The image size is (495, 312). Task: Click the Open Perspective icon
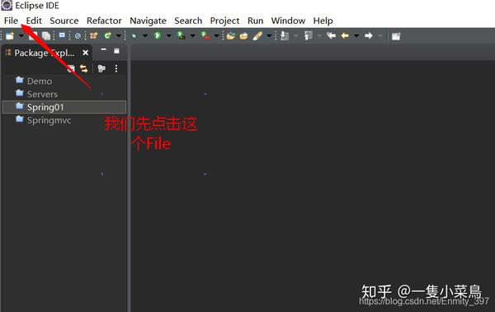pyautogui.click(x=396, y=36)
